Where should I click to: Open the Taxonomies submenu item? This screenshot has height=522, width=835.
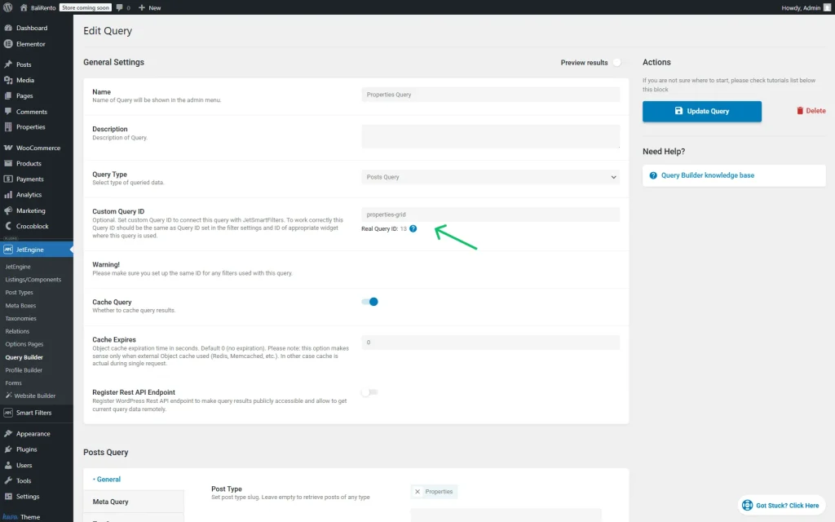(x=20, y=319)
